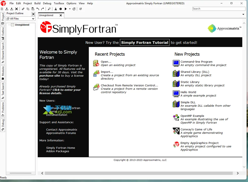Click the Save (download arrow) toolbar icon
The width and height of the screenshot is (248, 182).
coord(12,9)
